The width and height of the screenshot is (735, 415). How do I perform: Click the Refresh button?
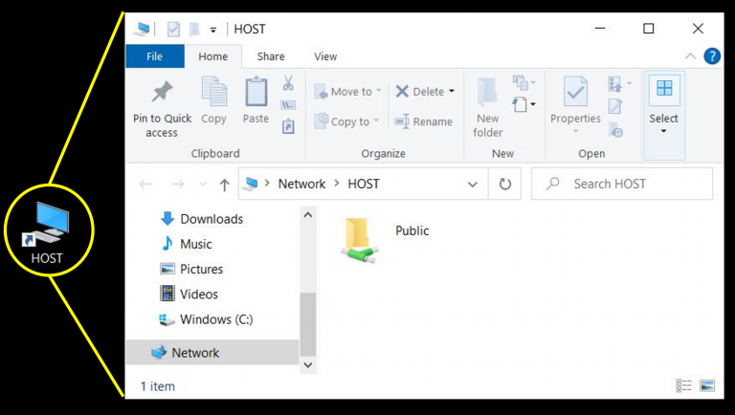coord(505,185)
